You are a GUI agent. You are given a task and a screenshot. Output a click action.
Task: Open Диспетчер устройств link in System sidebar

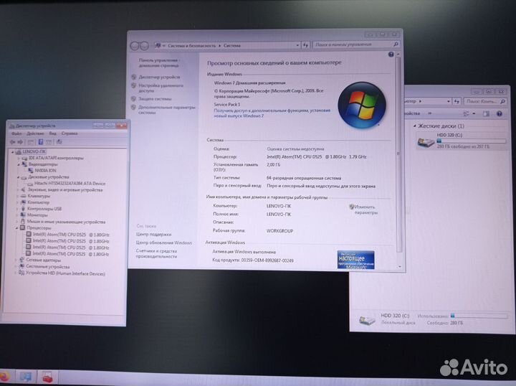159,77
